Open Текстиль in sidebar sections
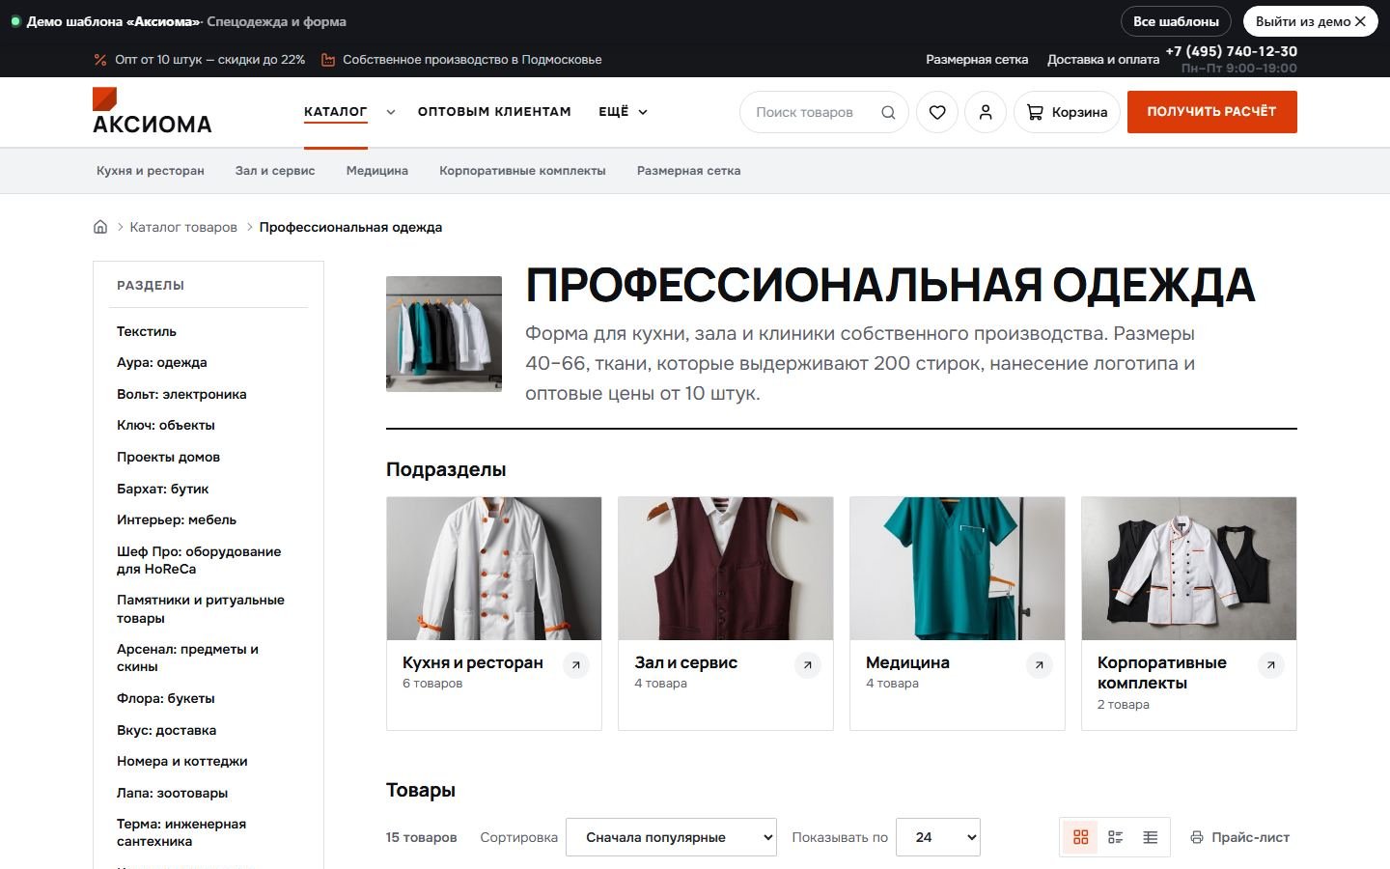The width and height of the screenshot is (1390, 869). (x=147, y=331)
